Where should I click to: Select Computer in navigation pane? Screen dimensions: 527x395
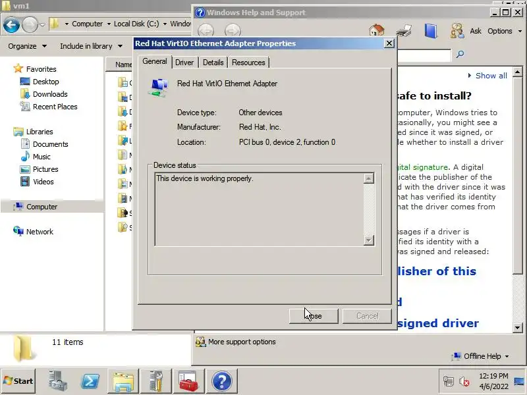point(42,207)
